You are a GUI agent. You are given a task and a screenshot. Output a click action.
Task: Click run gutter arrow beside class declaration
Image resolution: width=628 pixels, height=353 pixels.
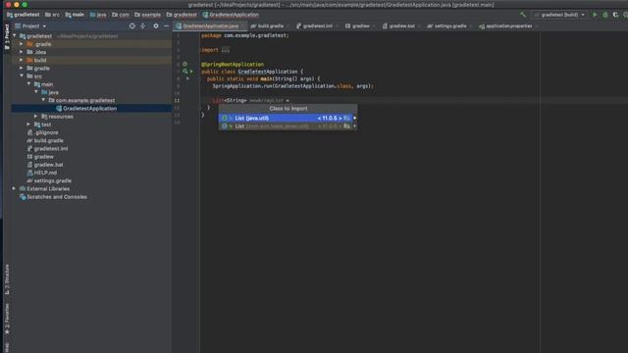click(191, 72)
